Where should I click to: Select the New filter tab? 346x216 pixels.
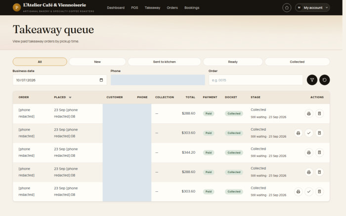pyautogui.click(x=97, y=62)
